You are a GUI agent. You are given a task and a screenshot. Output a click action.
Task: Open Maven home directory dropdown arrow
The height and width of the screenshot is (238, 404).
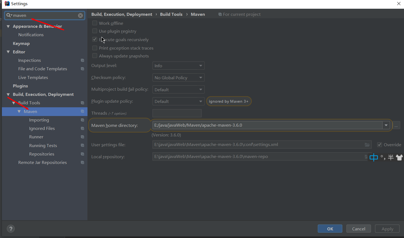386,125
